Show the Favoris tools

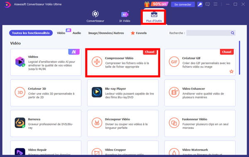pos(139,33)
